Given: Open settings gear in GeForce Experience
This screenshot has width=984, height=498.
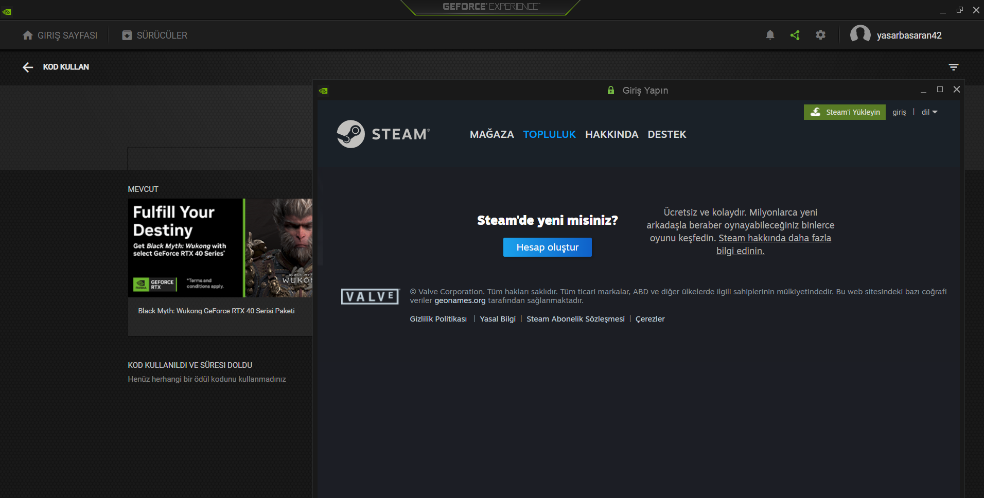Looking at the screenshot, I should [820, 35].
